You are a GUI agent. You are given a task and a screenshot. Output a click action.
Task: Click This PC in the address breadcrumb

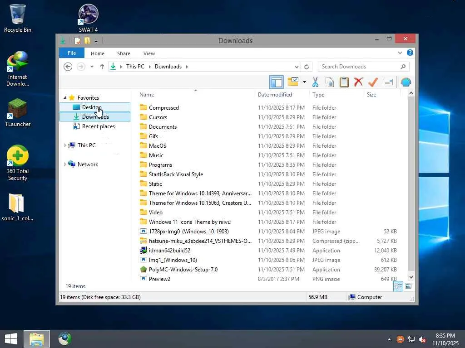(x=135, y=67)
